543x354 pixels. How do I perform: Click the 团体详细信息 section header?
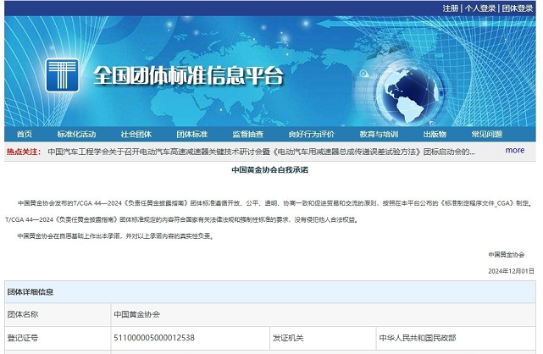(x=30, y=292)
